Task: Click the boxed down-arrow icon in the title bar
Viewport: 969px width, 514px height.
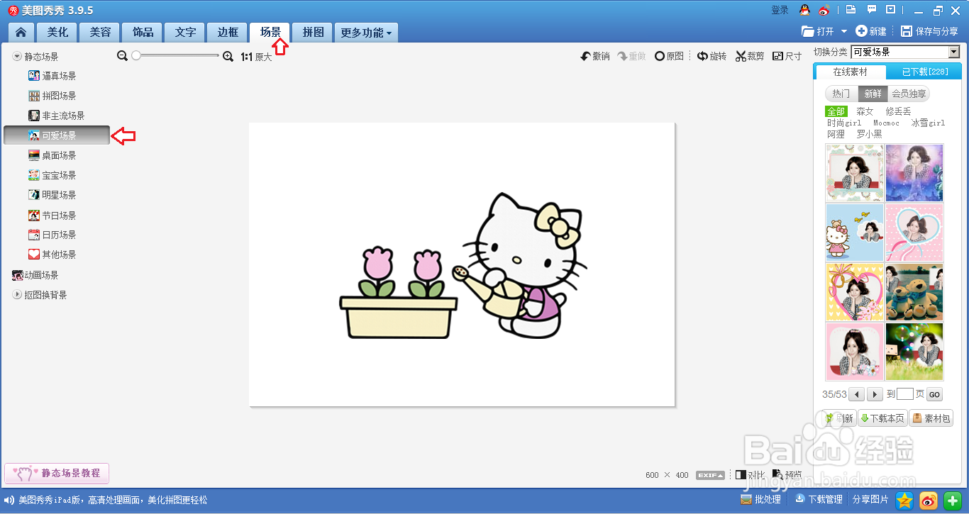Action: (x=891, y=10)
